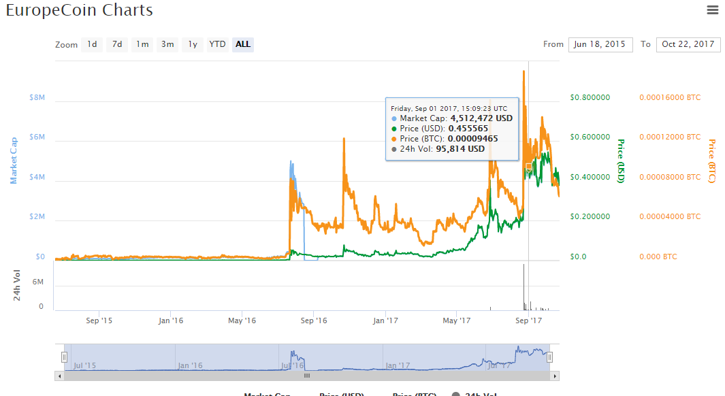This screenshot has height=396, width=725.
Task: Click the May '16 x-axis label
Action: [242, 320]
